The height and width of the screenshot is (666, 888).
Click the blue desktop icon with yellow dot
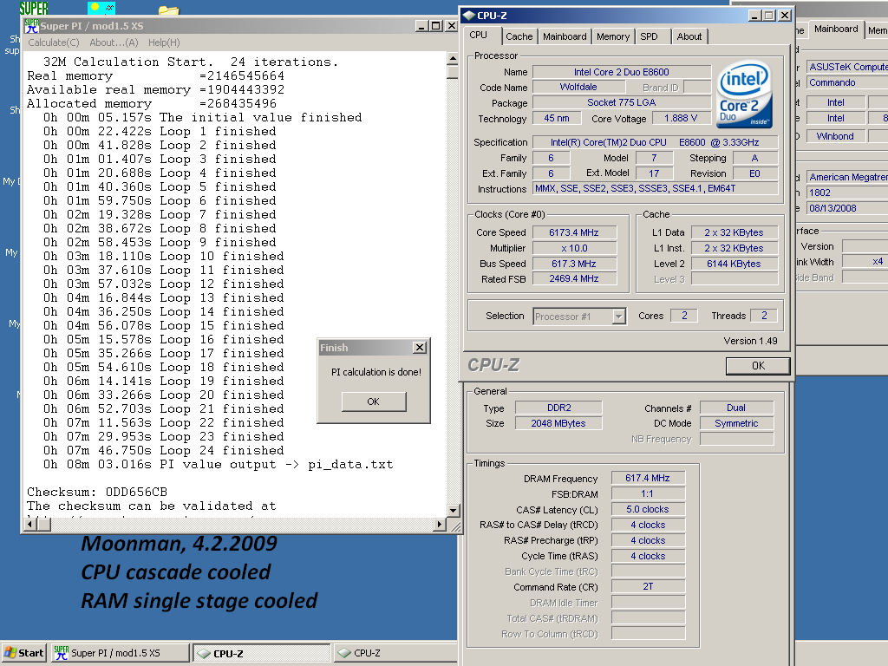tap(101, 7)
